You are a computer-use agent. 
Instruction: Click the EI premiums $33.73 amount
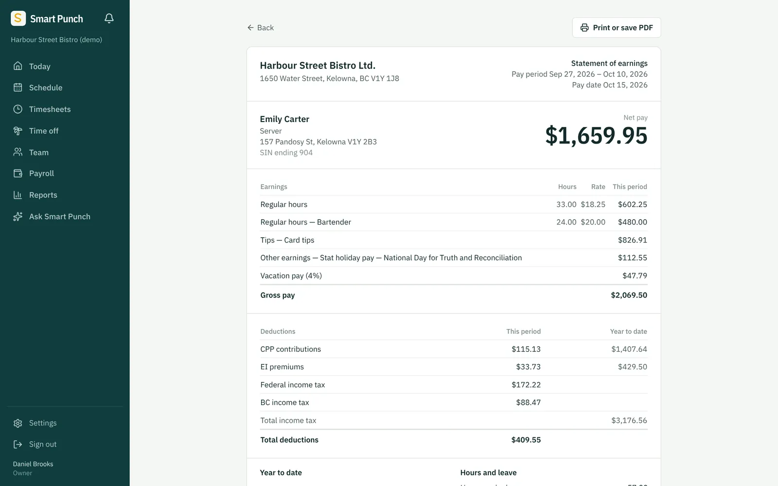[x=528, y=367]
